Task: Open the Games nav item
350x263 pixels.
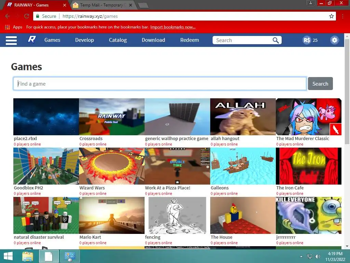Action: (x=52, y=40)
